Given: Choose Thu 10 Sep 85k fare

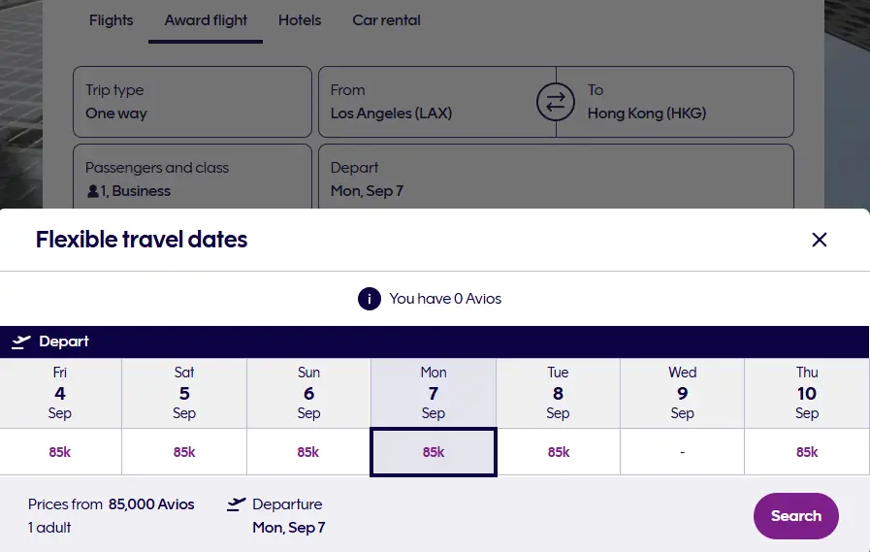Looking at the screenshot, I should [807, 452].
